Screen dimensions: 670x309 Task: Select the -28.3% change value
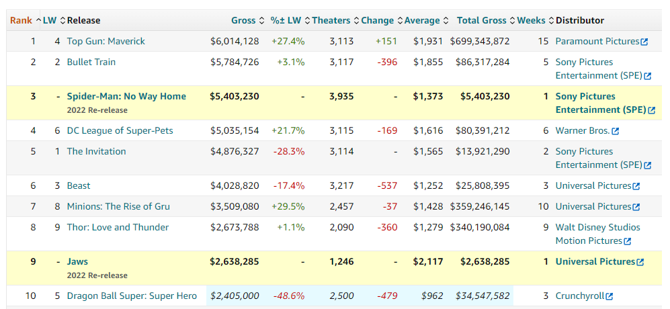click(289, 152)
